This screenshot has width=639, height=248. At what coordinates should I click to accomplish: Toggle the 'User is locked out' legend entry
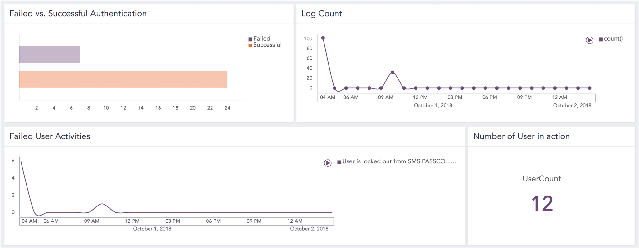(x=399, y=161)
